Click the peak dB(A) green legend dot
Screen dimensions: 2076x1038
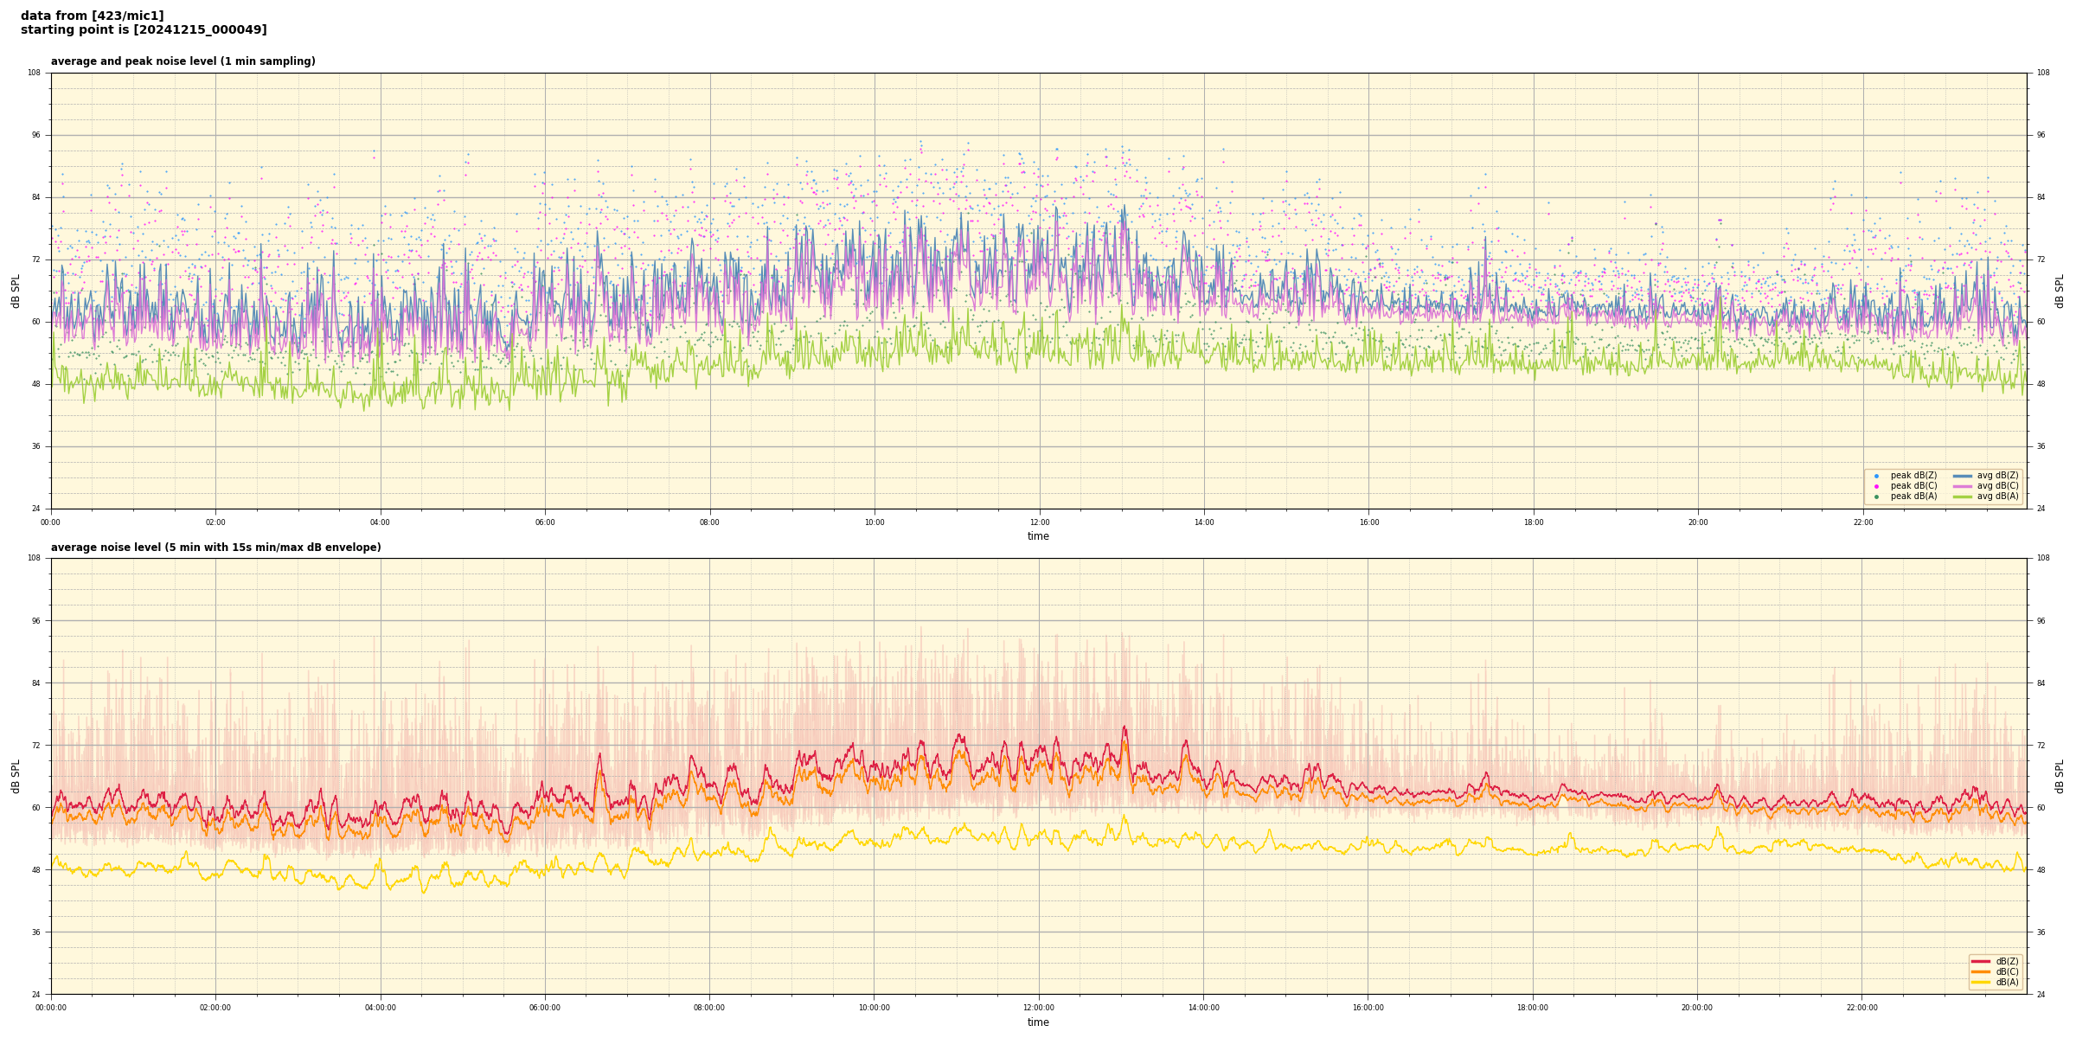(1876, 497)
